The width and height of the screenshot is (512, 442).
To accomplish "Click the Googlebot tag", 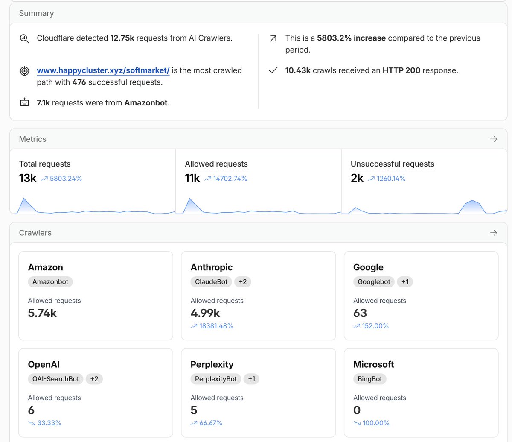I will 374,282.
